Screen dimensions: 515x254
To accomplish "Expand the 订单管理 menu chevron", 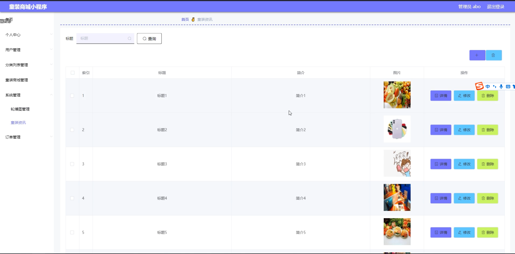I will pyautogui.click(x=51, y=137).
